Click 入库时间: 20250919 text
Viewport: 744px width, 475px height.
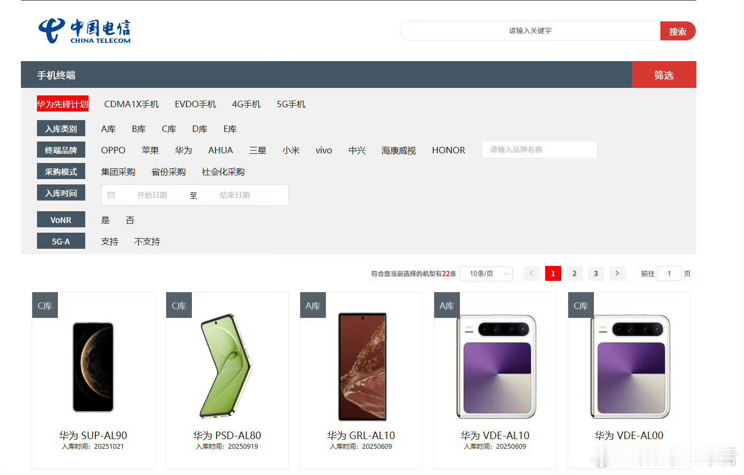point(227,447)
